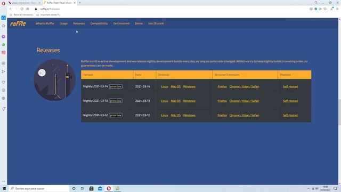The width and height of the screenshot is (341, 192).
Task: Open the sidebar player icon
Action: coord(4,63)
